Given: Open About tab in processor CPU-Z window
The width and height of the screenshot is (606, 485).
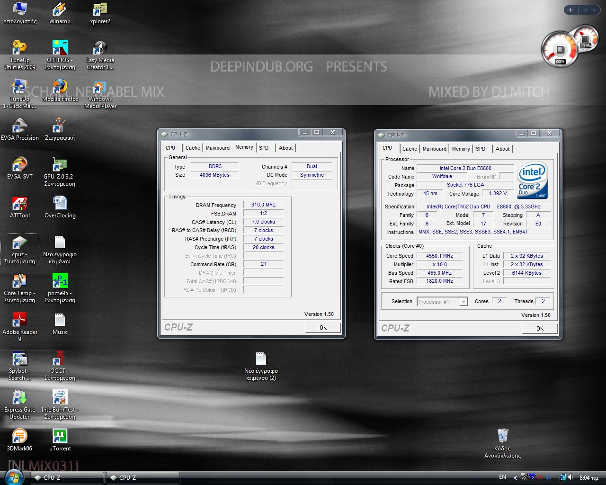Looking at the screenshot, I should tap(502, 149).
